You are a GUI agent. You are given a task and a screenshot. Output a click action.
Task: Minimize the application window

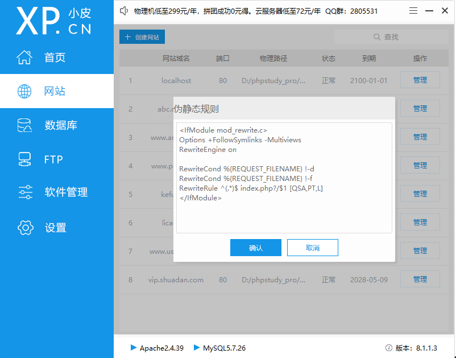click(429, 11)
